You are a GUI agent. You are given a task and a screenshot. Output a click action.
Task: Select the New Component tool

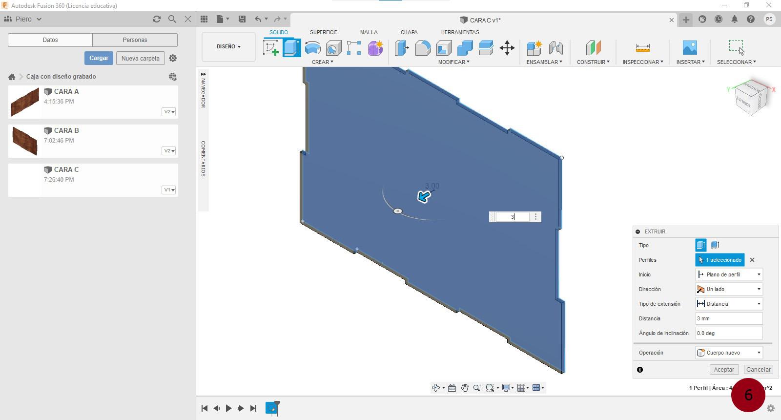(534, 48)
